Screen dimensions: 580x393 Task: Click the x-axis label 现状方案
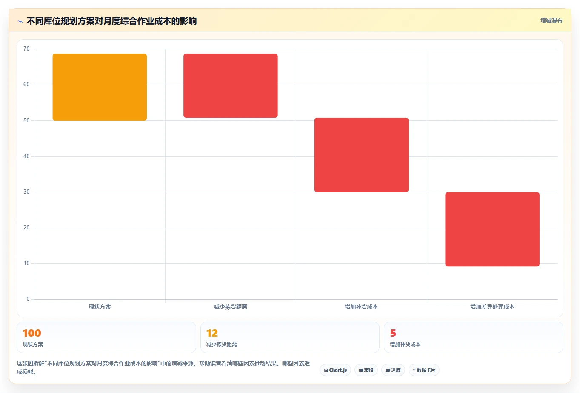point(100,307)
